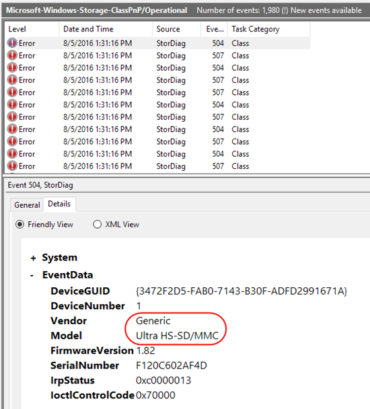Sort events by Source column header
Image resolution: width=370 pixels, height=409 pixels.
[x=177, y=29]
